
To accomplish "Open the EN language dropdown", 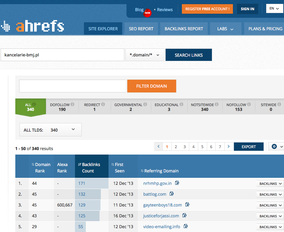I will [274, 9].
